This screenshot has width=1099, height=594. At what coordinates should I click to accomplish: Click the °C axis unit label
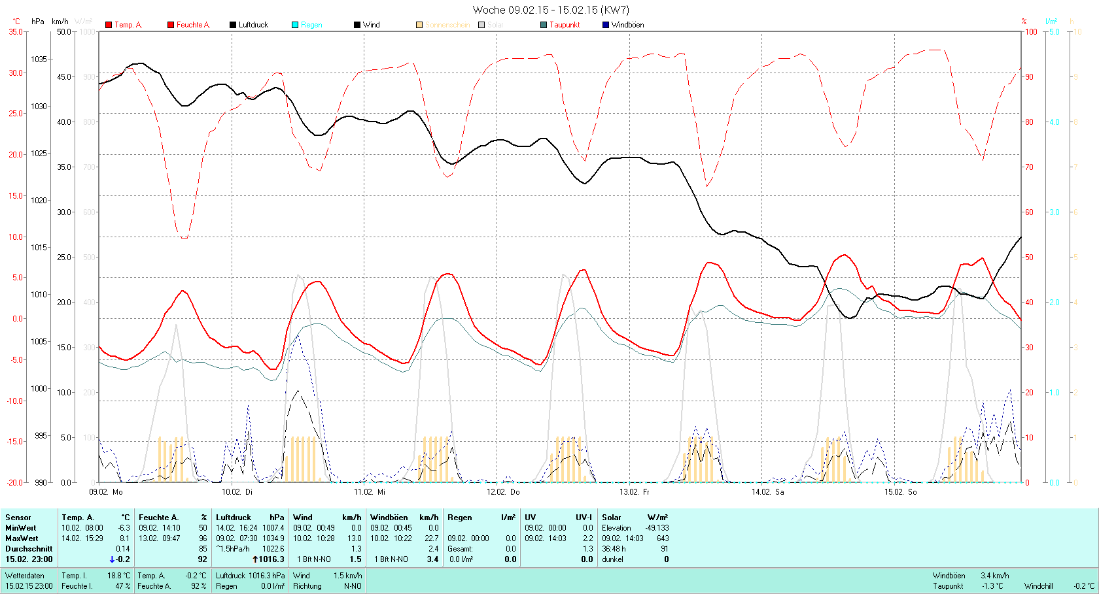click(x=16, y=22)
